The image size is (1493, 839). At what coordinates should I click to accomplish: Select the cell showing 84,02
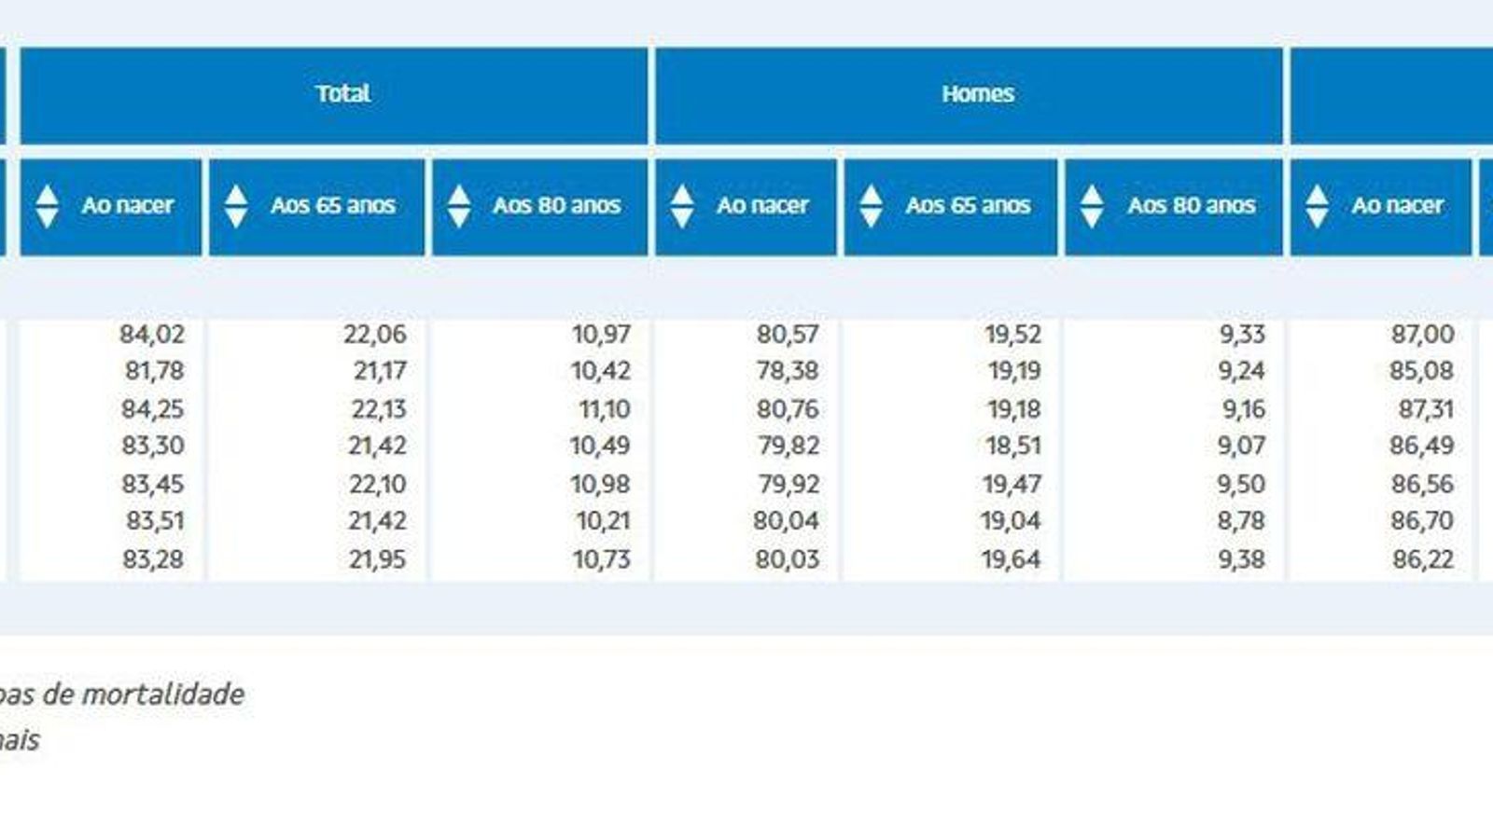click(x=152, y=334)
